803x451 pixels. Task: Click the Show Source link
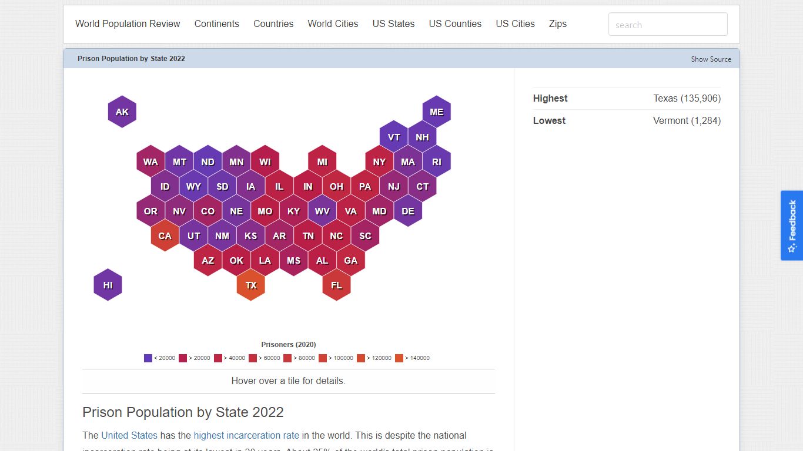click(x=711, y=59)
